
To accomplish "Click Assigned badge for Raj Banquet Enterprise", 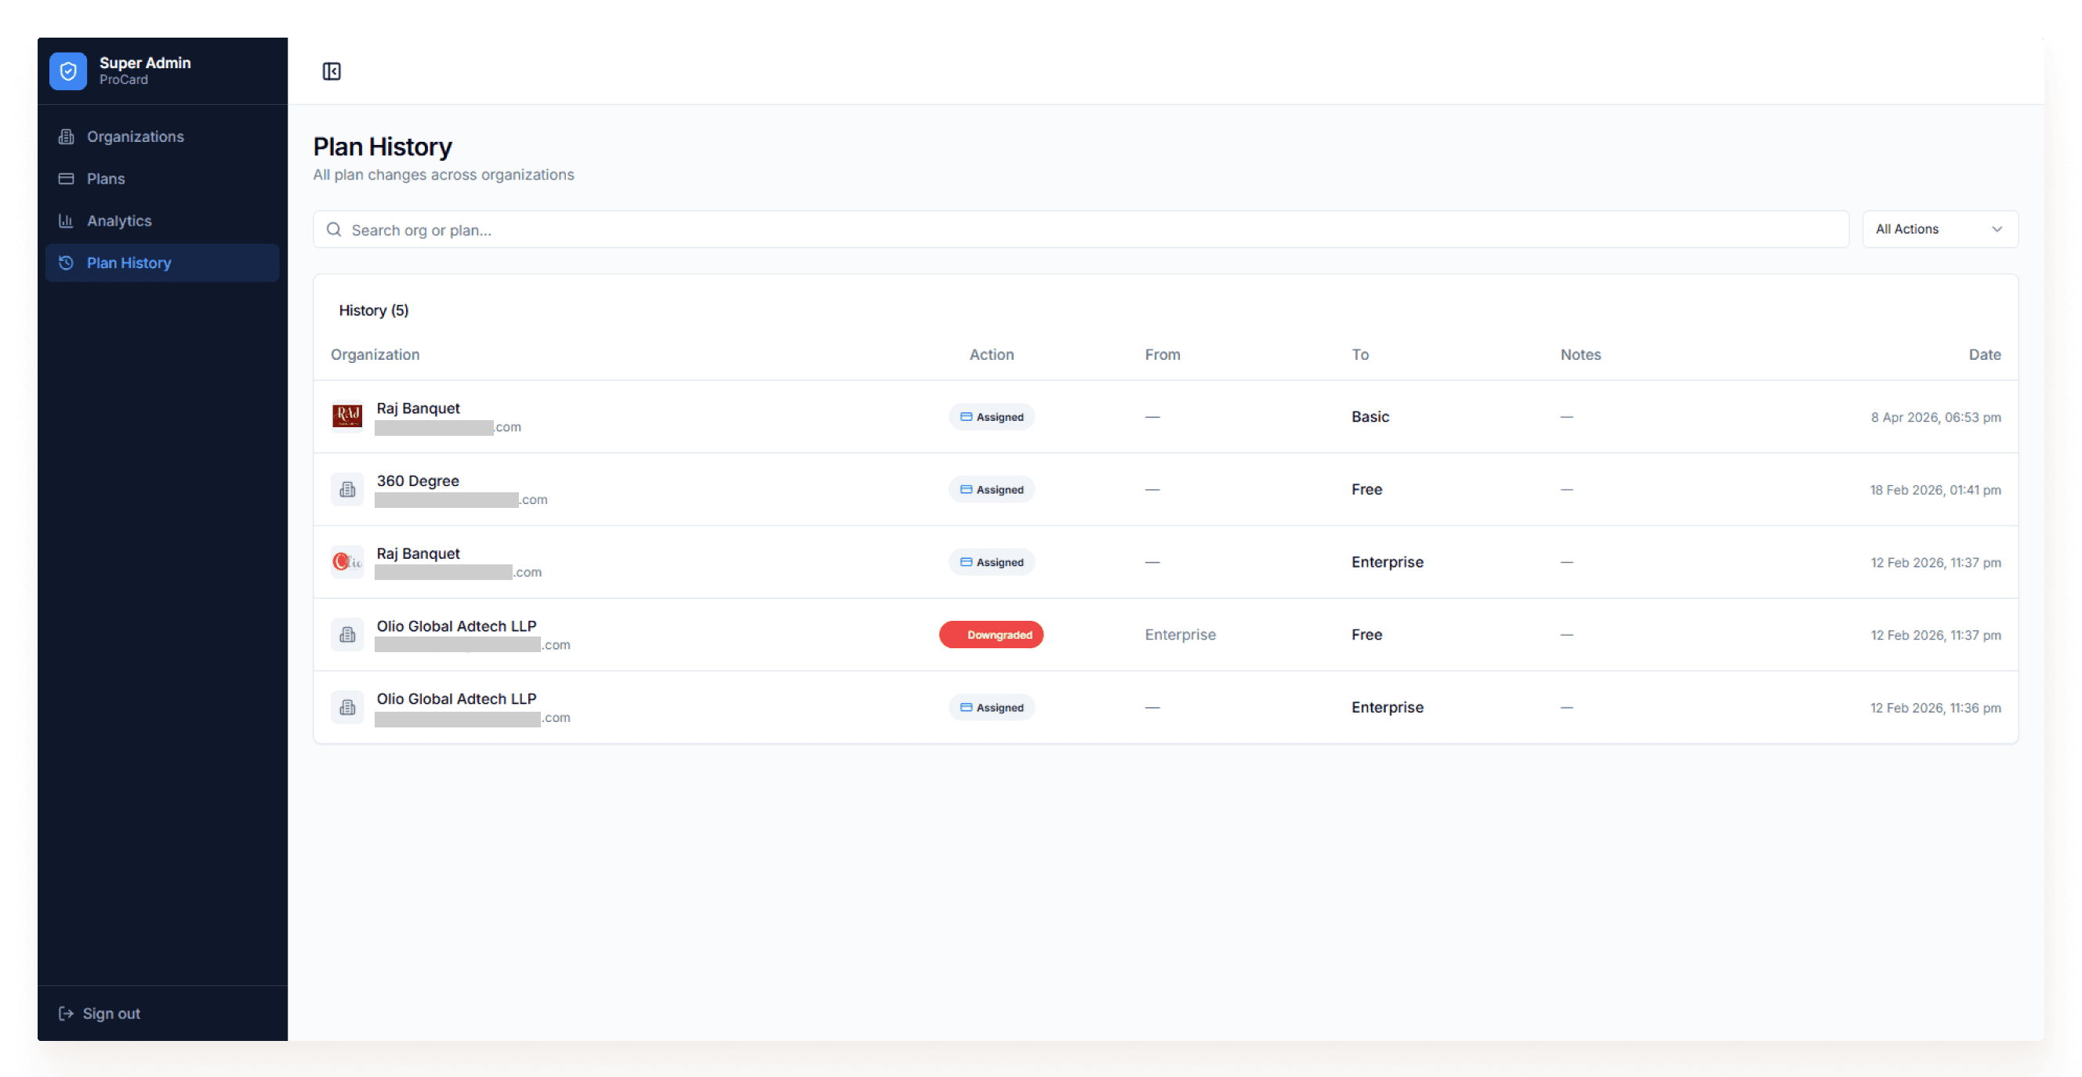I will (x=992, y=562).
